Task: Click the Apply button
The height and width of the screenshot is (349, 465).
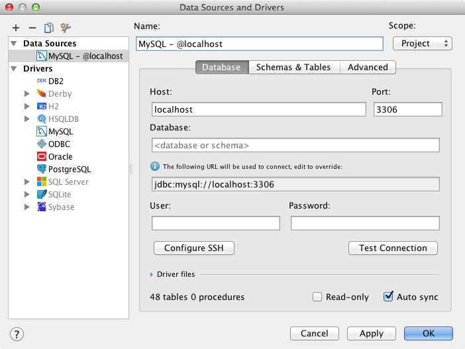Action: [372, 334]
